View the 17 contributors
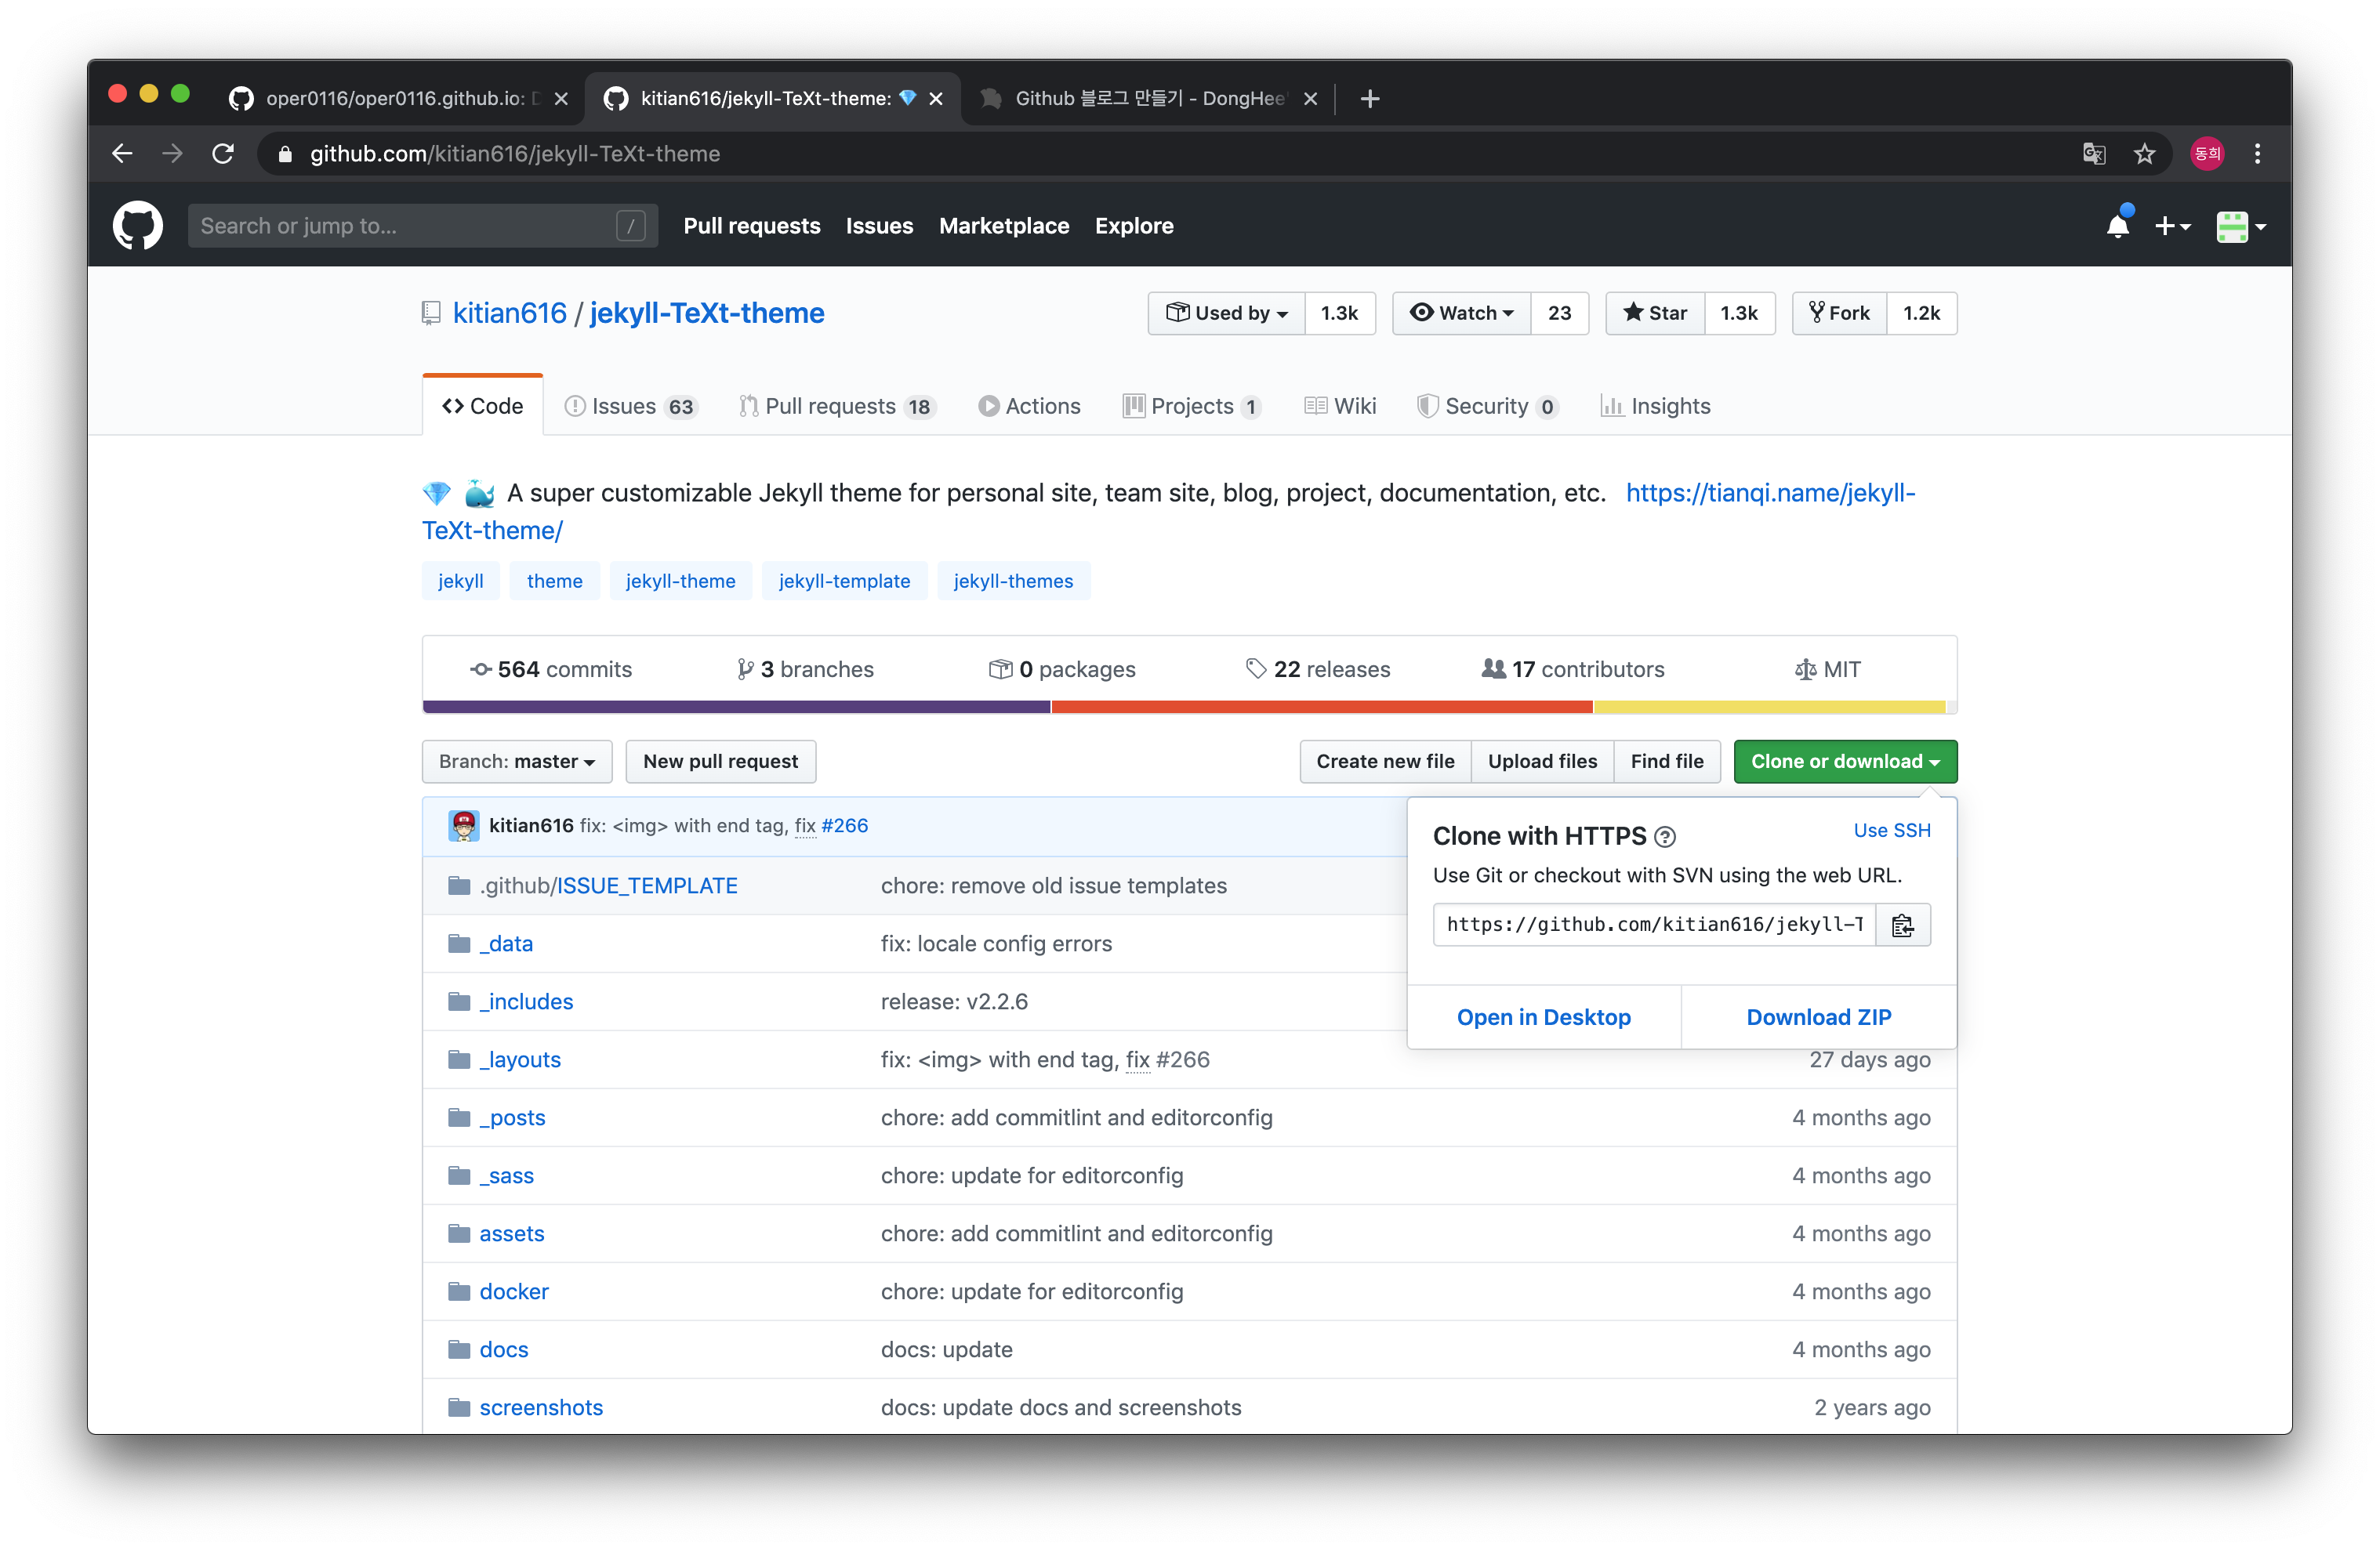 (x=1573, y=671)
